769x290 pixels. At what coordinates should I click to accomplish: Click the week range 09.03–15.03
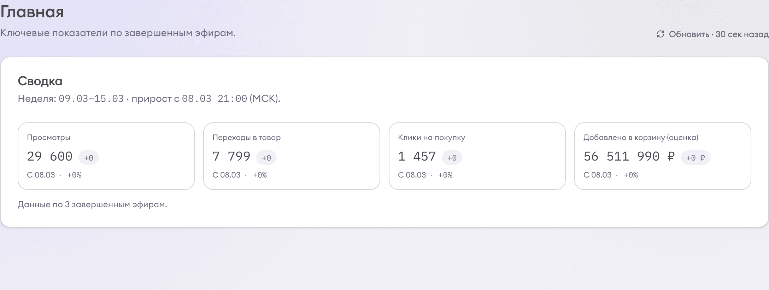pyautogui.click(x=91, y=98)
